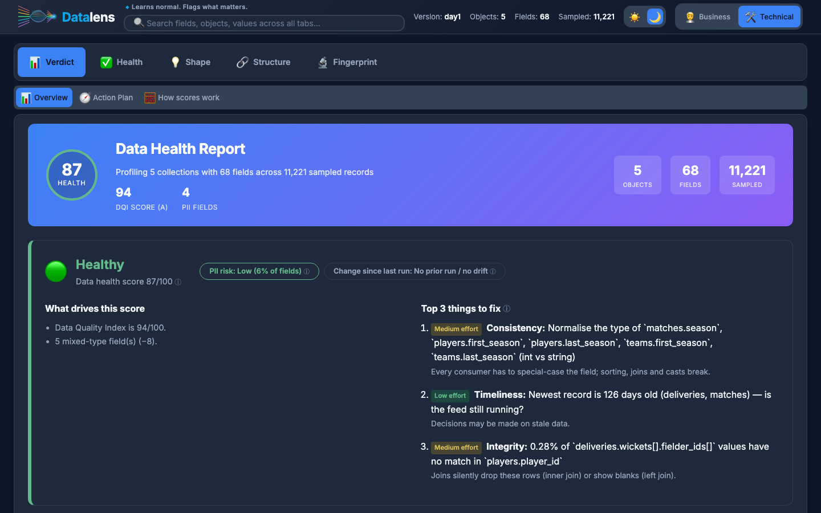Focus the search fields input box

point(264,23)
